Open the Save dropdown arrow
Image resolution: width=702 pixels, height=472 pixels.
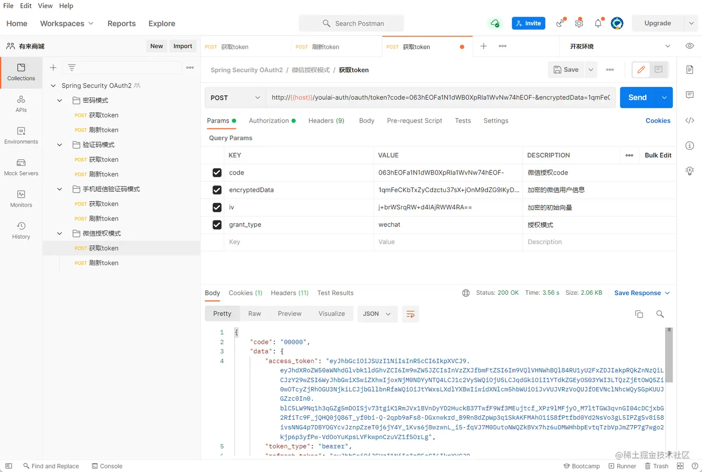[x=591, y=70]
